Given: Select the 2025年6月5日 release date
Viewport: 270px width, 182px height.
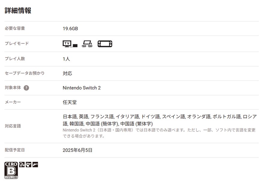Looking at the screenshot, I should pyautogui.click(x=77, y=150).
